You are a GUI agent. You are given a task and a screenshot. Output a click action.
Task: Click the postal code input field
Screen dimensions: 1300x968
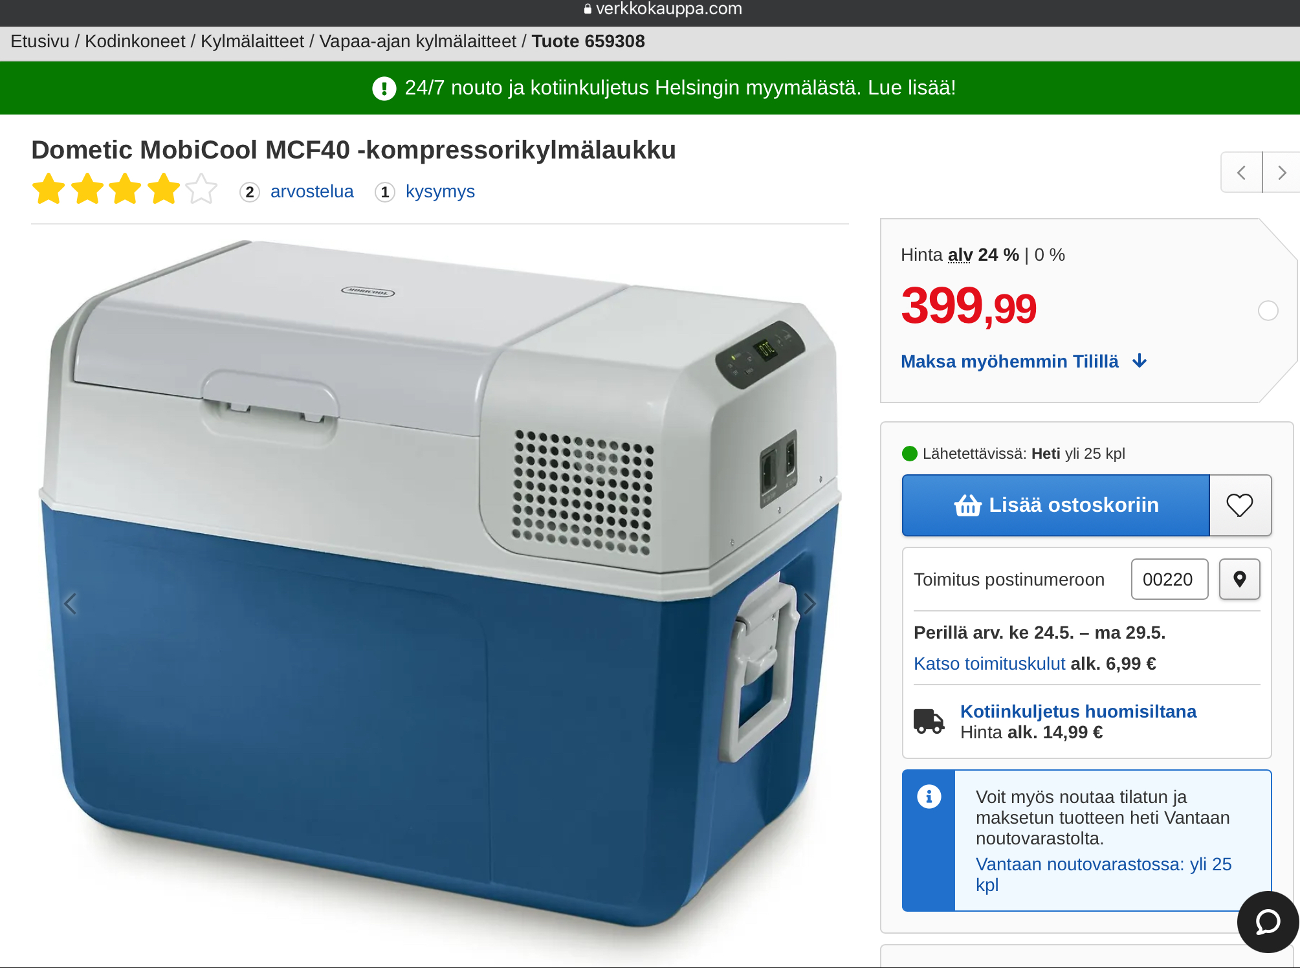click(1169, 579)
